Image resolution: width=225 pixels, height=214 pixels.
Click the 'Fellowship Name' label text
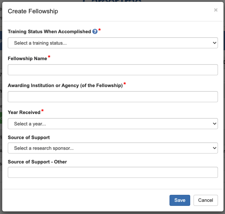27,59
